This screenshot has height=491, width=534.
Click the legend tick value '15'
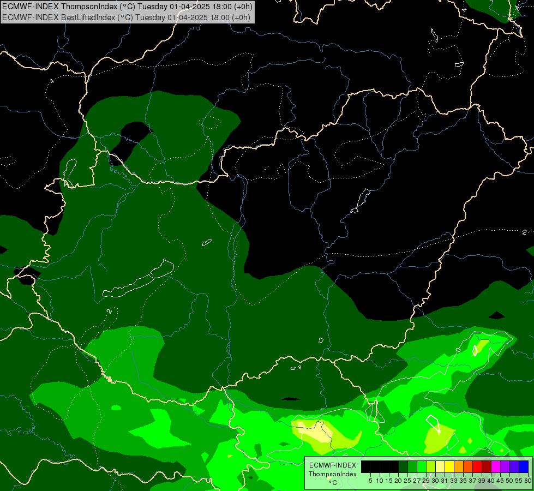point(389,481)
